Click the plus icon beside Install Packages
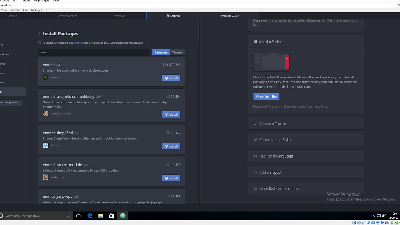This screenshot has height=225, width=400. click(39, 34)
